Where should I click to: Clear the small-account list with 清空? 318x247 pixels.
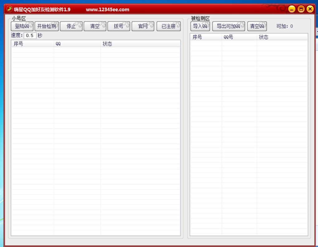[95, 26]
